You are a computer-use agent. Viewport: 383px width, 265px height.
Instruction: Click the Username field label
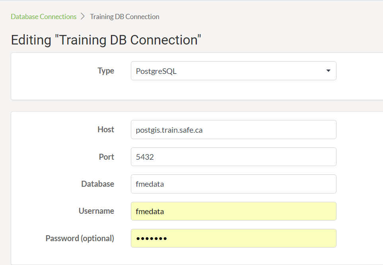[97, 211]
